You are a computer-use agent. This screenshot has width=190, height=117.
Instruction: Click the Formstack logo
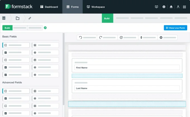(19, 6)
